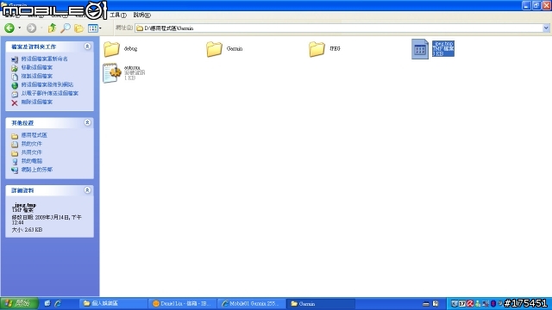The image size is (552, 310).
Task: Click the green Back arrow button
Action: [x=9, y=28]
